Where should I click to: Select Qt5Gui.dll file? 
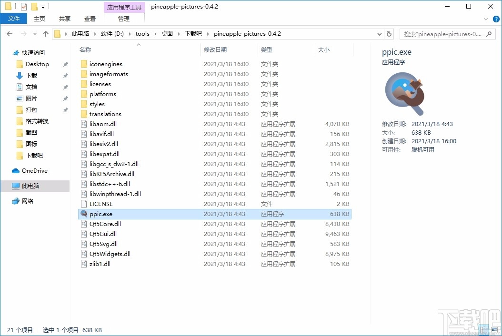(x=103, y=234)
